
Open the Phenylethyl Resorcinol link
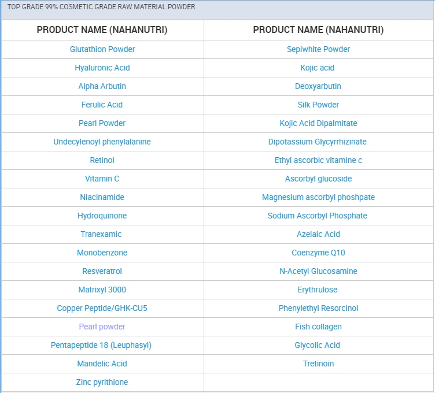pyautogui.click(x=318, y=308)
